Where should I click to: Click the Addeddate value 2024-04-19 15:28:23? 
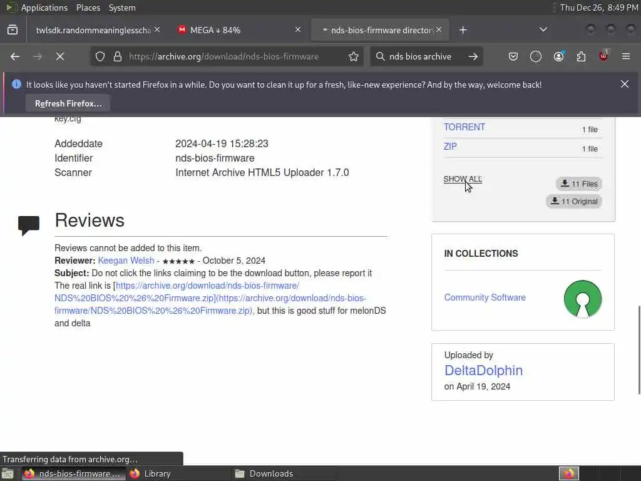tap(222, 143)
